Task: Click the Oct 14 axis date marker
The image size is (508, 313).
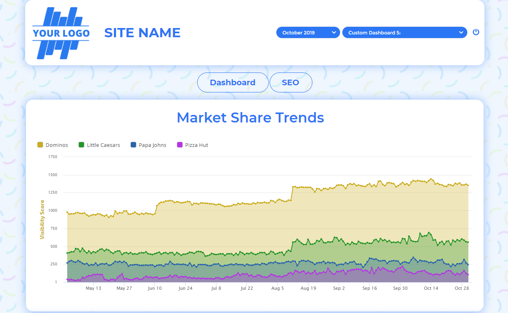Action: click(431, 288)
